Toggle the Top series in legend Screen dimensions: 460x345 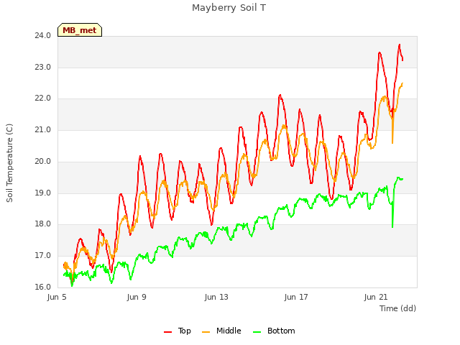[x=178, y=331]
